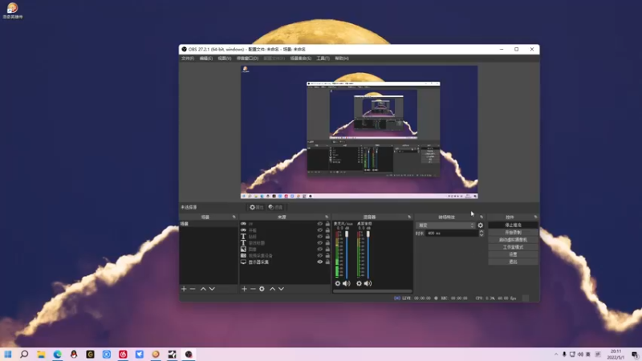Screen dimensions: 642x361
Task: Open the desktop shortcut icon at top-left
Action: [x=12, y=10]
